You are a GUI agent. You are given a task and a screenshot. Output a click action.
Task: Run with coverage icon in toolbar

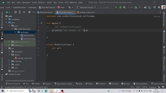pos(125,7)
